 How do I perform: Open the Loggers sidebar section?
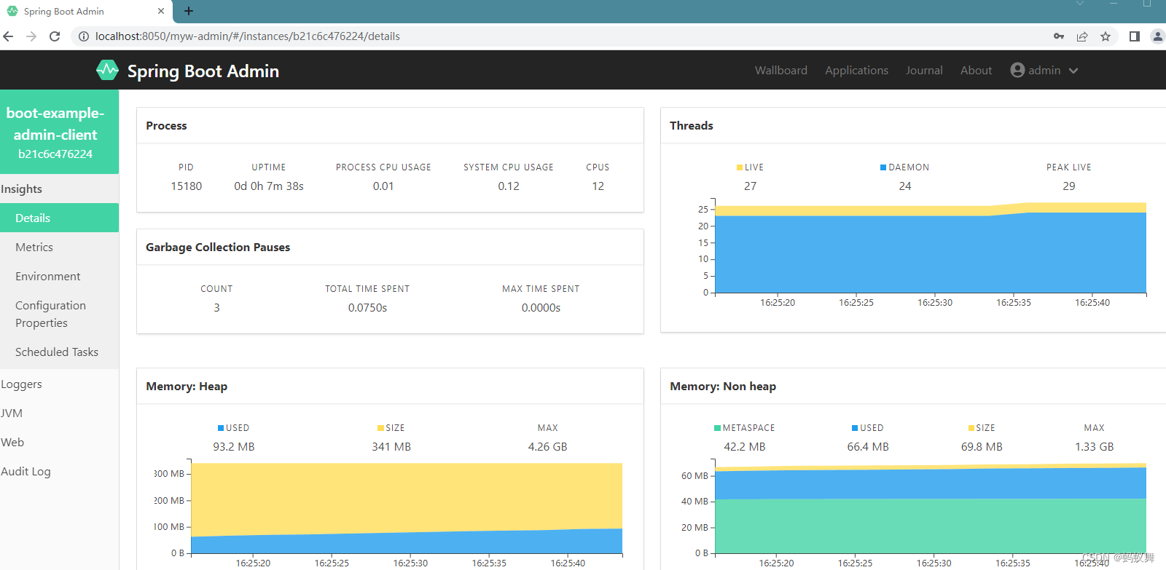click(59, 384)
